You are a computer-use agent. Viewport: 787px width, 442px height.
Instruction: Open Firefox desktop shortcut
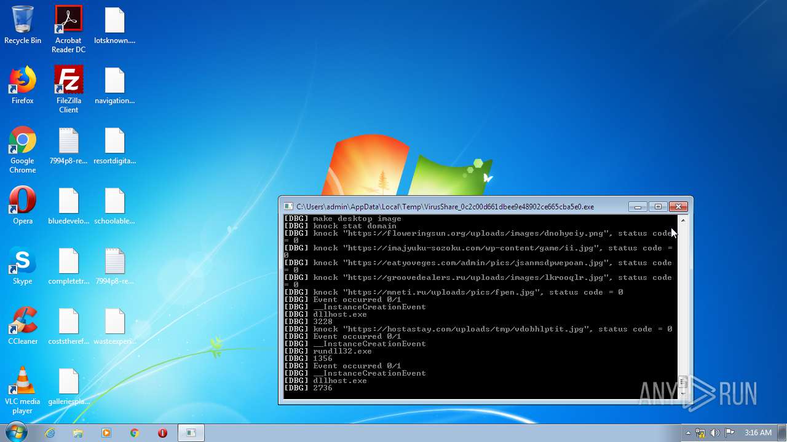point(23,85)
